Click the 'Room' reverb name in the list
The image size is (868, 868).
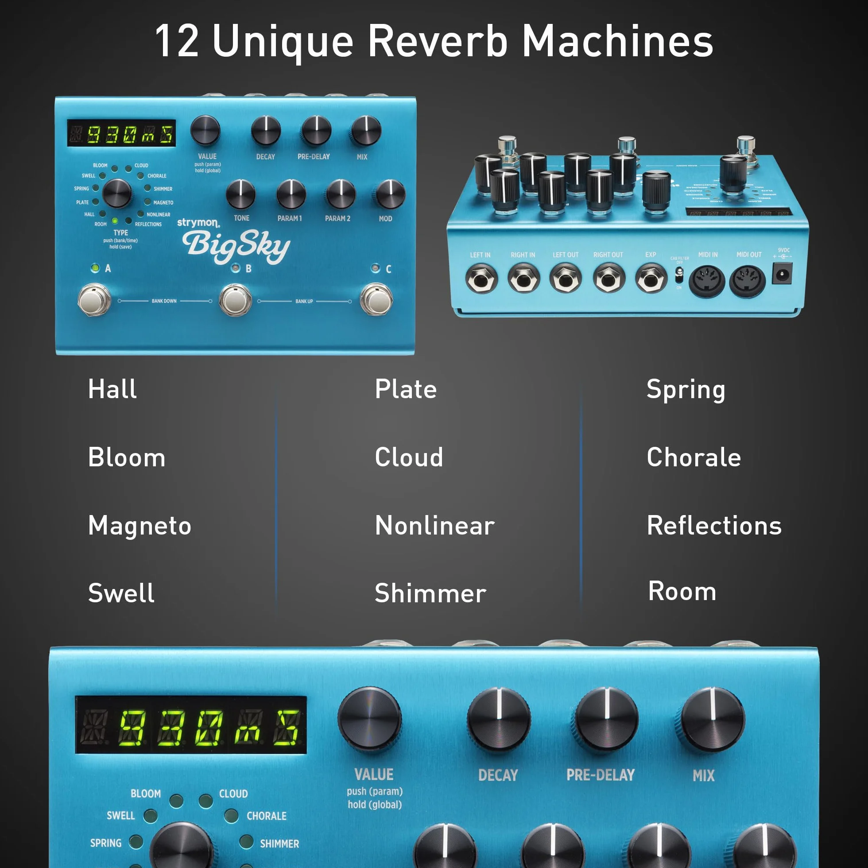tap(682, 591)
